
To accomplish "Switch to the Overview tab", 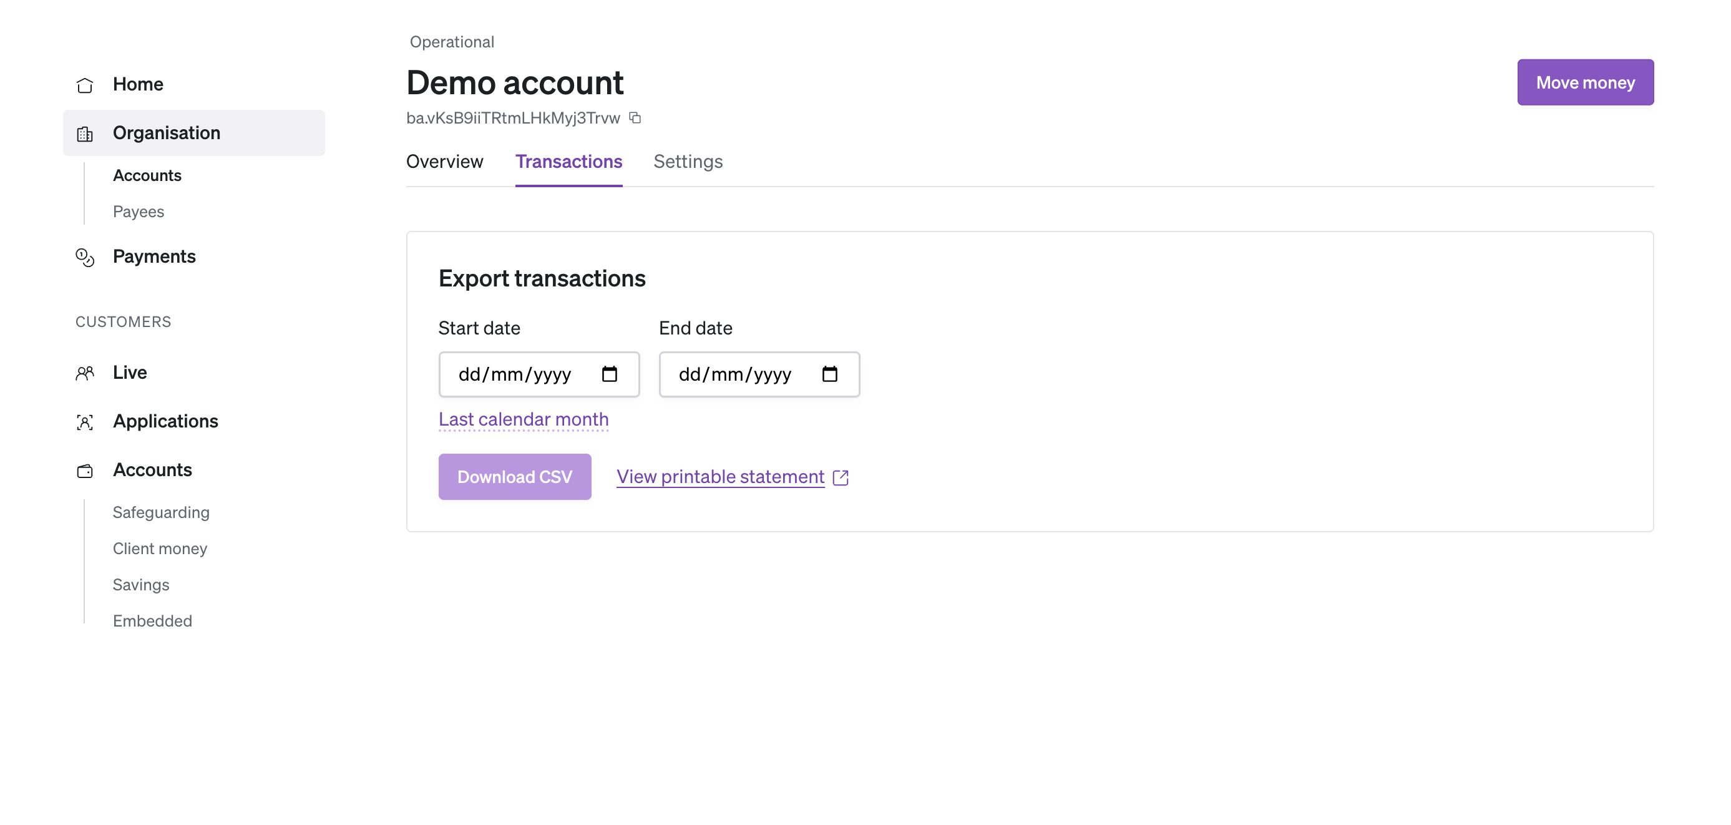I will (444, 161).
